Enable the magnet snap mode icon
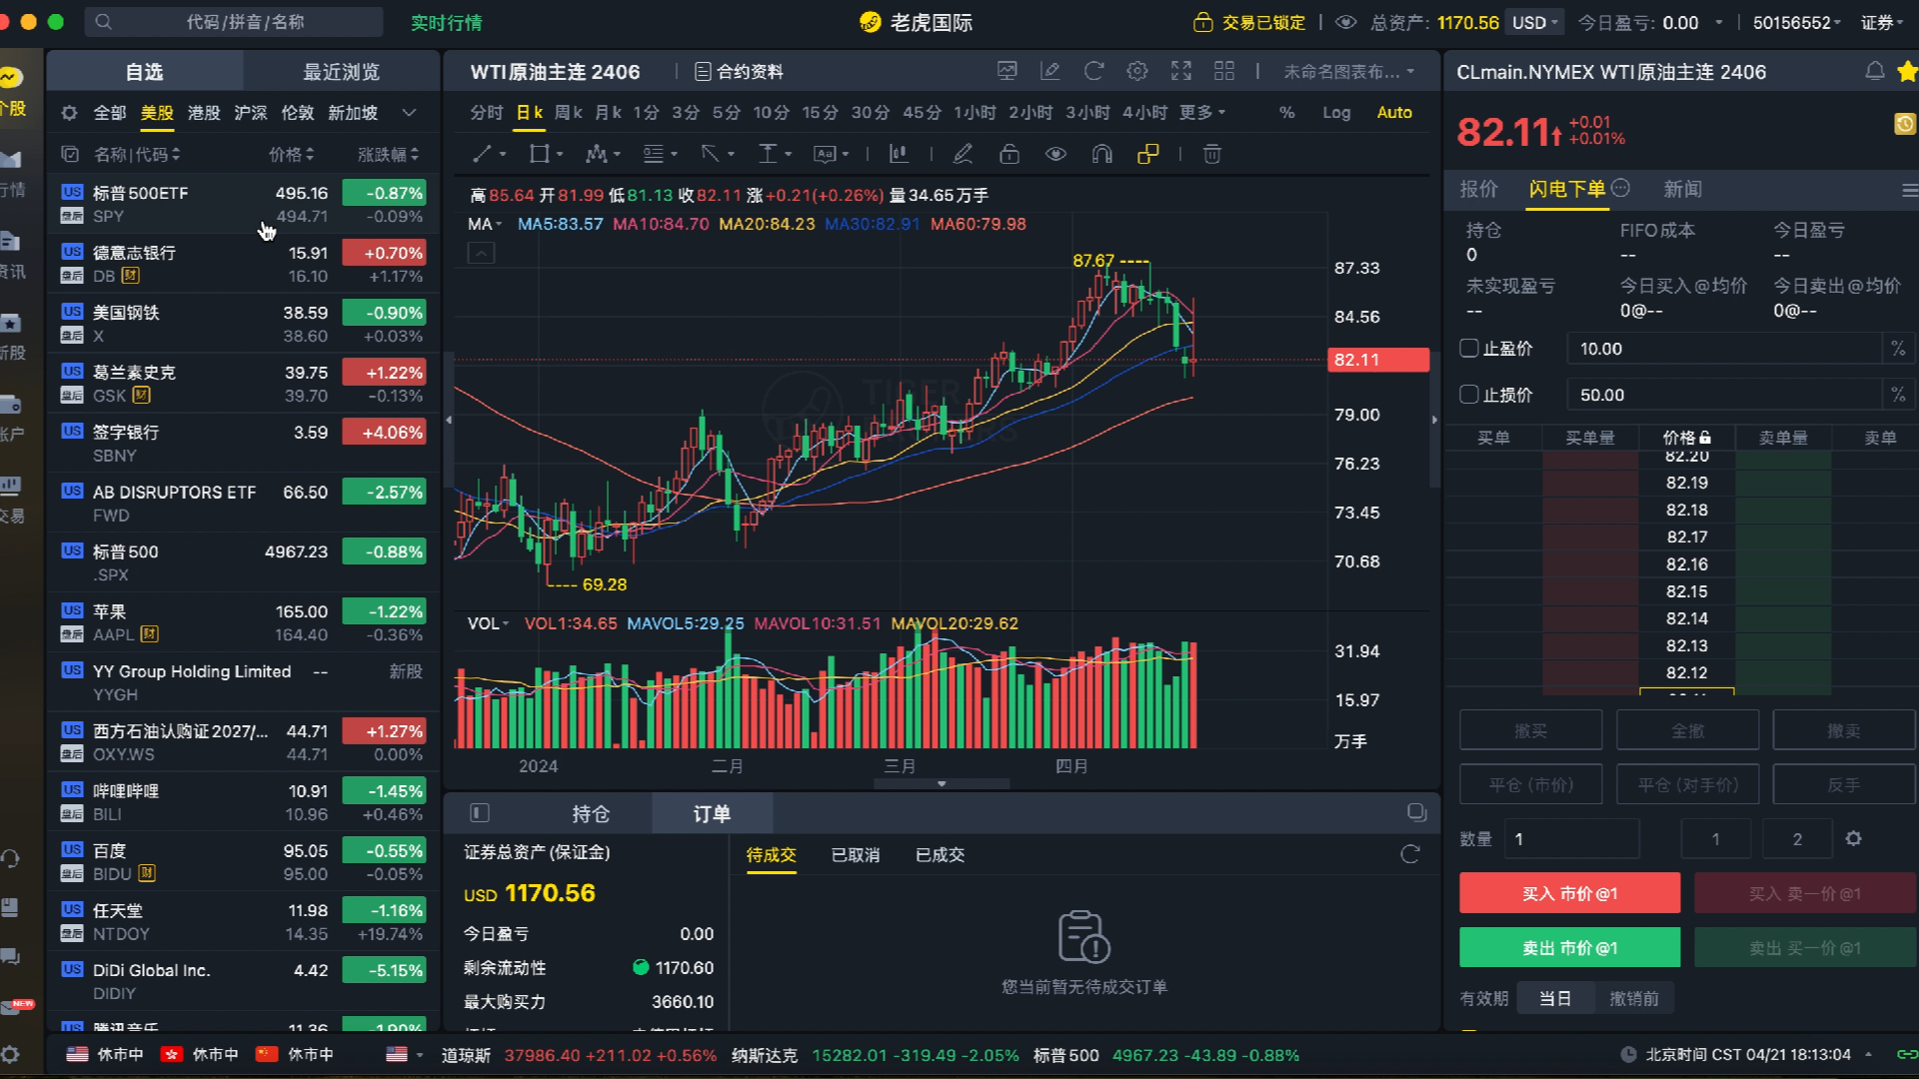 tap(1101, 154)
